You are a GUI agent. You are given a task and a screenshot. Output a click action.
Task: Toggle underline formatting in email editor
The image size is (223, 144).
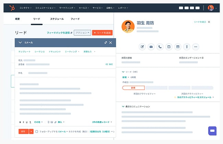click(27, 122)
